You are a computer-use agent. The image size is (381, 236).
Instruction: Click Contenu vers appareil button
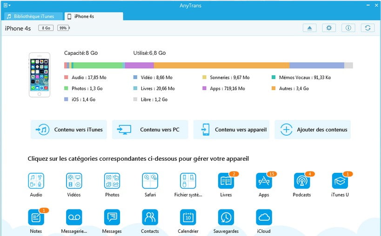point(231,130)
